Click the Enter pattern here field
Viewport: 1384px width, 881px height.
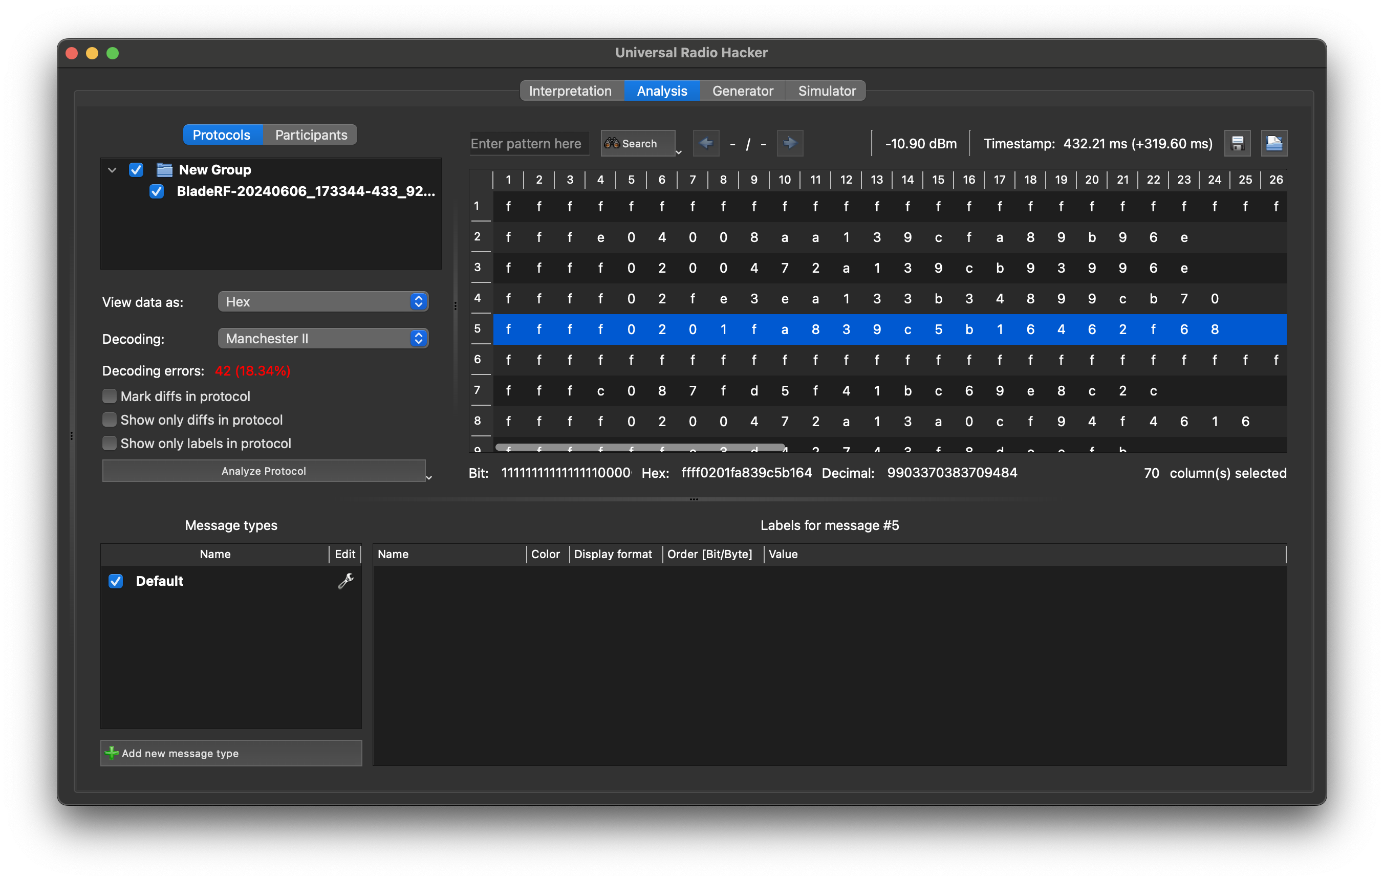click(529, 144)
